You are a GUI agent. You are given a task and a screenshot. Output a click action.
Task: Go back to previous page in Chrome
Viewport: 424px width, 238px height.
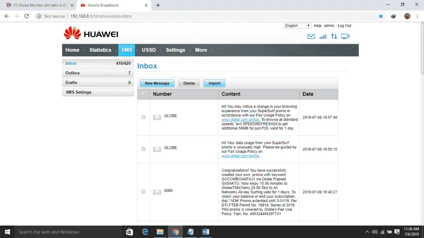pyautogui.click(x=7, y=16)
